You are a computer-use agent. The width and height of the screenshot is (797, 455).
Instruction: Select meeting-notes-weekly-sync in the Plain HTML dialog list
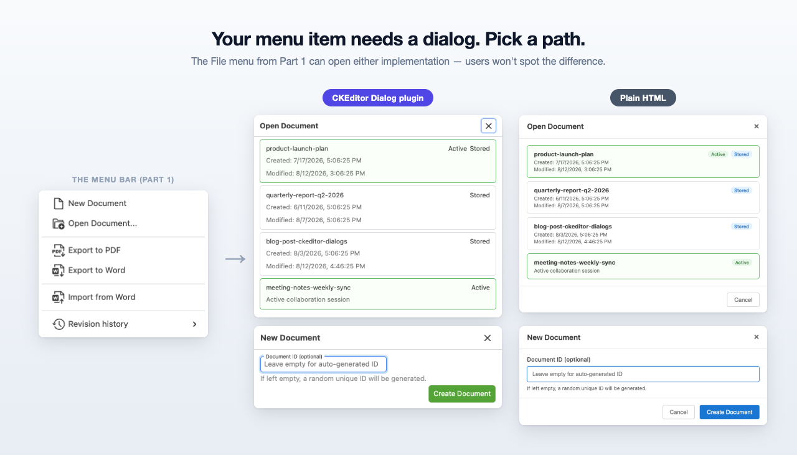[643, 266]
